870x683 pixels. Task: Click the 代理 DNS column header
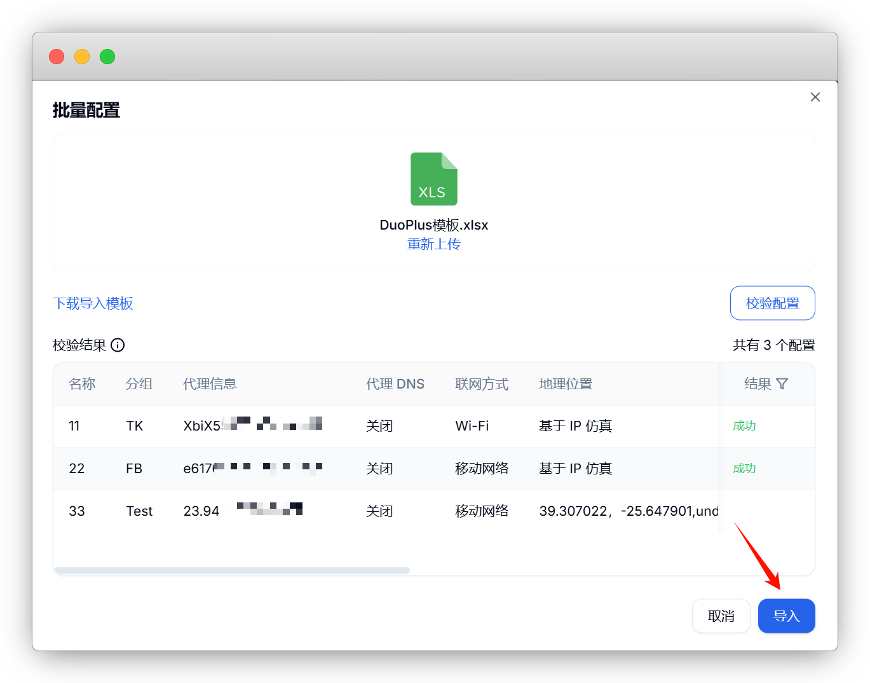pos(395,384)
